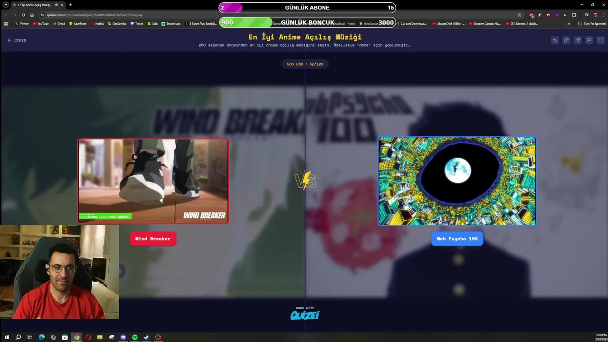The image size is (608, 342).
Task: Select the En İyi Anime Açılış Müziği tab
Action: (38, 5)
